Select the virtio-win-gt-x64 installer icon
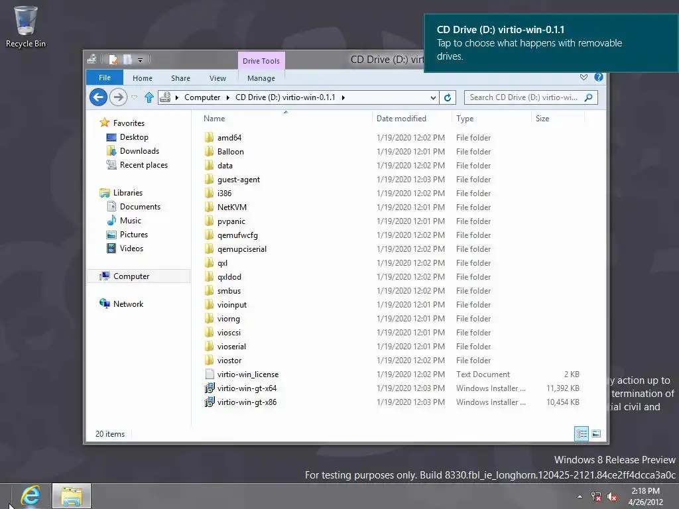 point(210,388)
